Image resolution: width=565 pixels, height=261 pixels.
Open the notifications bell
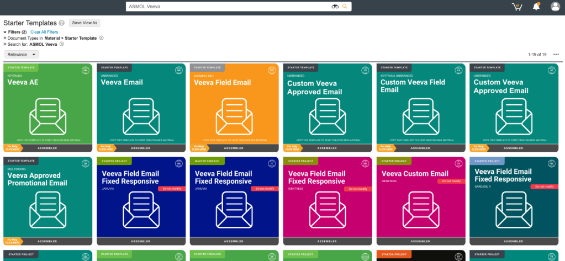[536, 7]
